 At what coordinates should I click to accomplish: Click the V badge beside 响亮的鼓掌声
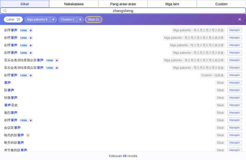pyautogui.click(x=28, y=135)
